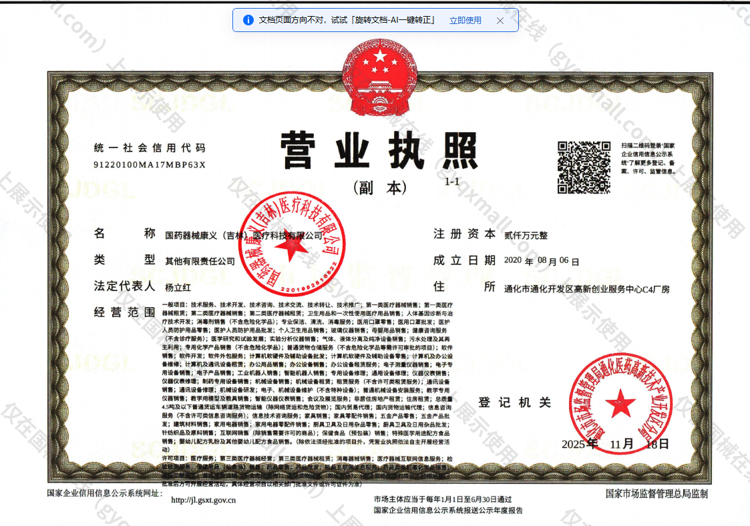
Task: Click legal representative name 杨立红
Action: point(178,288)
